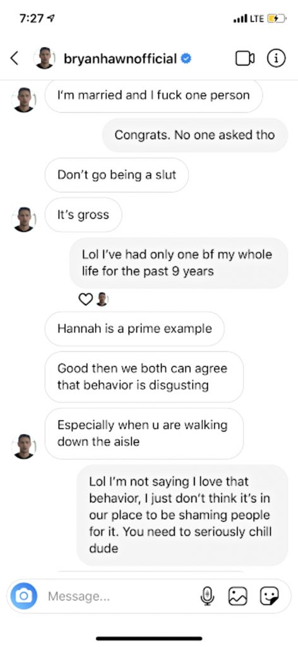Image resolution: width=298 pixels, height=647 pixels.
Task: Tap the heart reaction under the 9 years message
Action: pos(85,299)
